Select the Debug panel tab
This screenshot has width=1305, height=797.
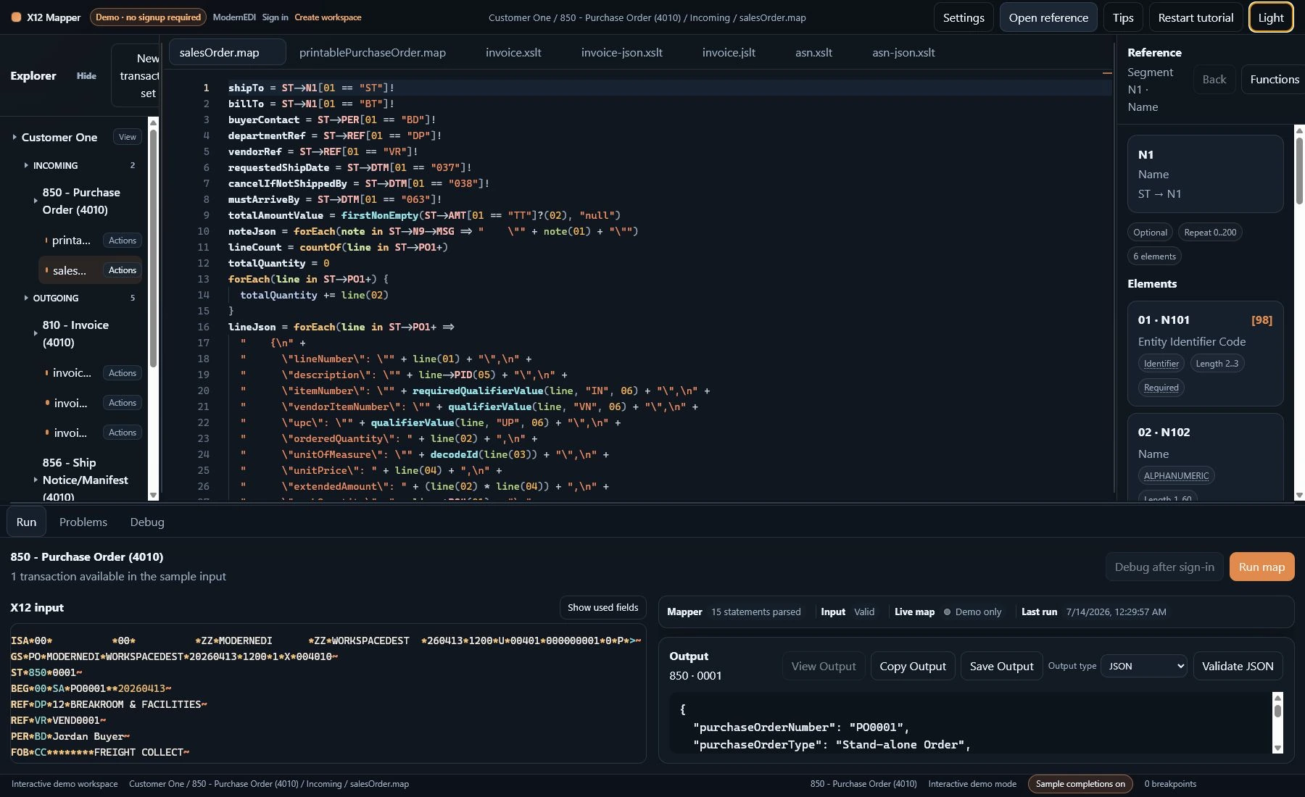tap(147, 522)
